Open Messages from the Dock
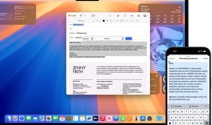Screen dimensions: 212x125 [29, 118]
